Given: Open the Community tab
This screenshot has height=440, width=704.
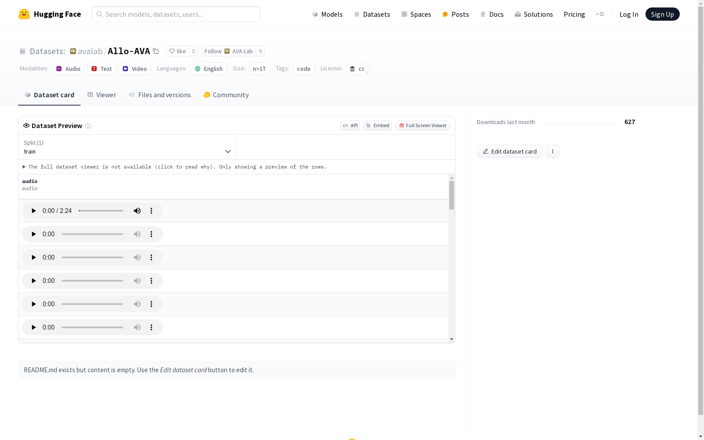Looking at the screenshot, I should click(226, 95).
